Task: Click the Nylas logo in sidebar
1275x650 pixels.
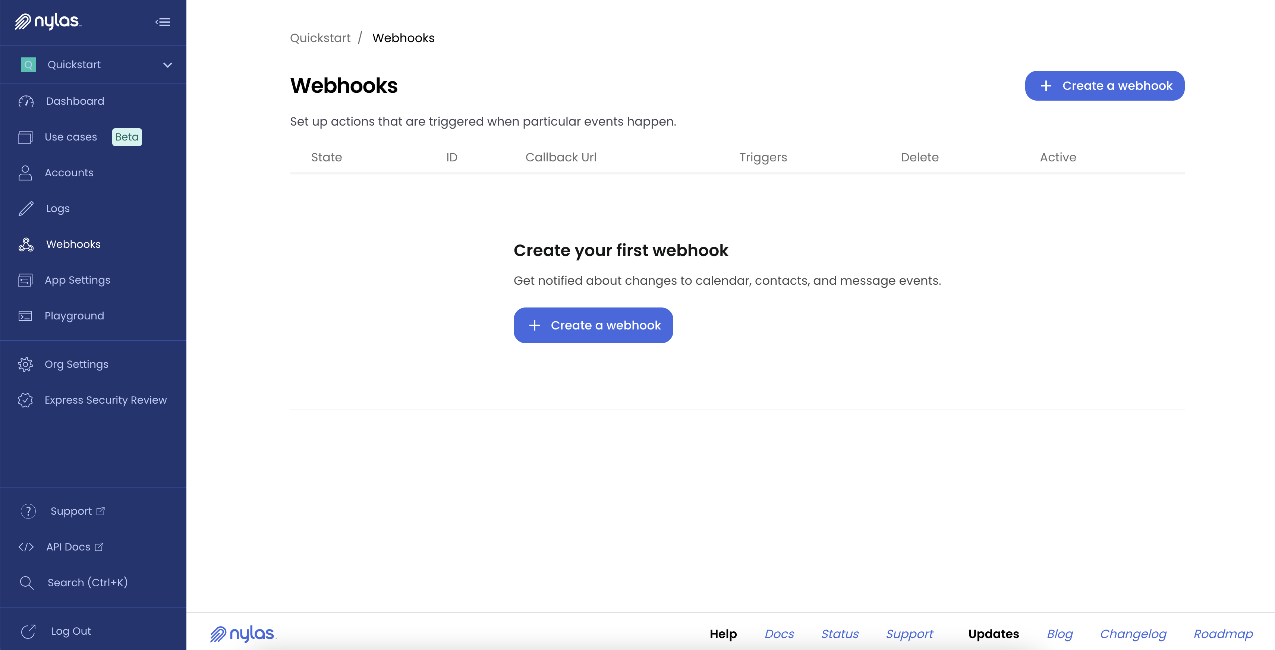Action: tap(48, 22)
